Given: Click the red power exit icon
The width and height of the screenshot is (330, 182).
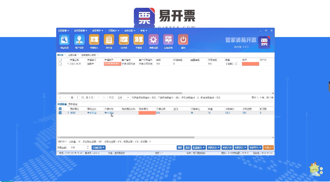Looking at the screenshot, I should point(183,40).
